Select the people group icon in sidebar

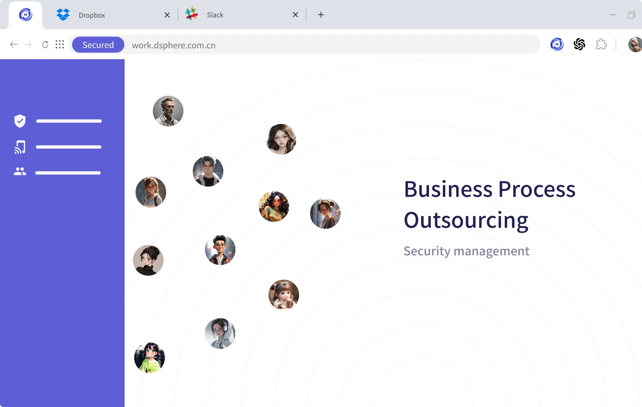[20, 172]
